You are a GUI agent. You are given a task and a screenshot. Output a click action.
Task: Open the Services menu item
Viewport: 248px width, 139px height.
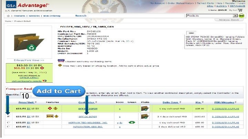click(x=34, y=16)
